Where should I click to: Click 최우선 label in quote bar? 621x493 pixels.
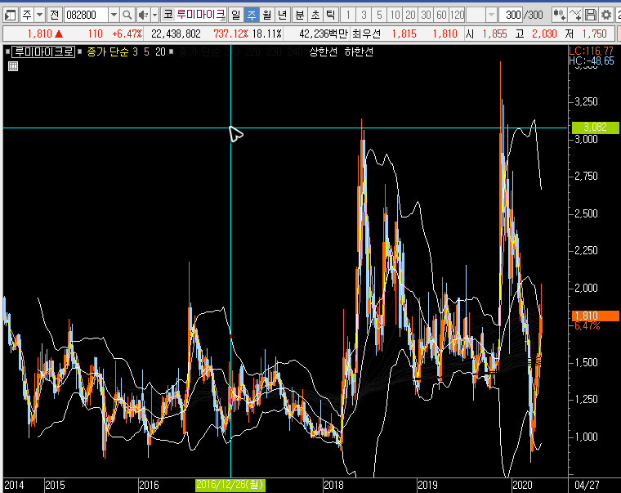366,34
